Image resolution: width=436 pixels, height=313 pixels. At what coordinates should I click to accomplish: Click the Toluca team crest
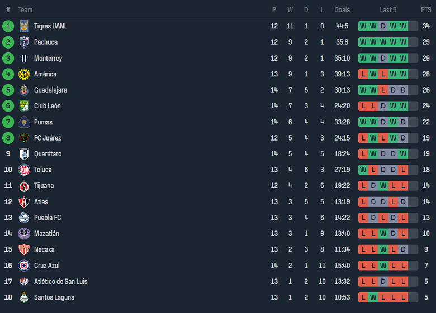(x=24, y=170)
